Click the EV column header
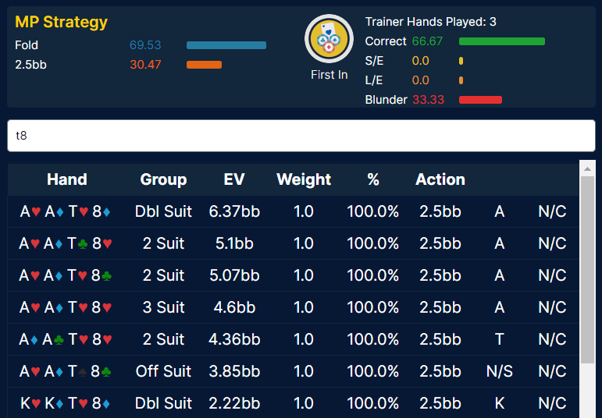This screenshot has height=418, width=602. pos(234,179)
